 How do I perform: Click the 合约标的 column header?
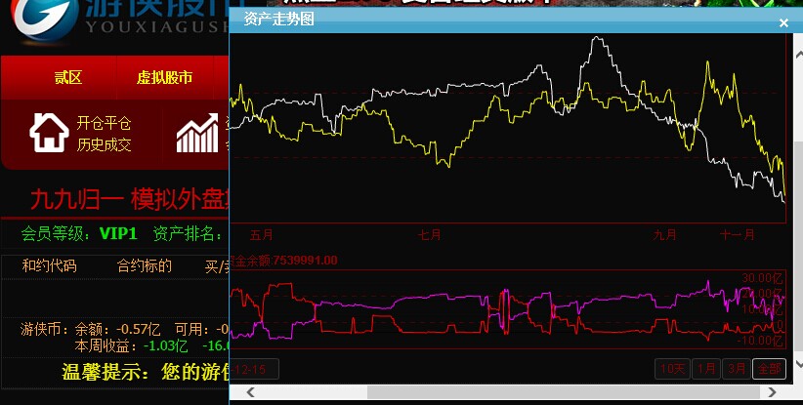tap(145, 265)
